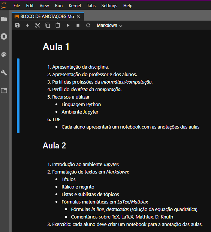Viewport: 211px width, 232px height.
Task: Open the Settings menu
Action: 109,6
